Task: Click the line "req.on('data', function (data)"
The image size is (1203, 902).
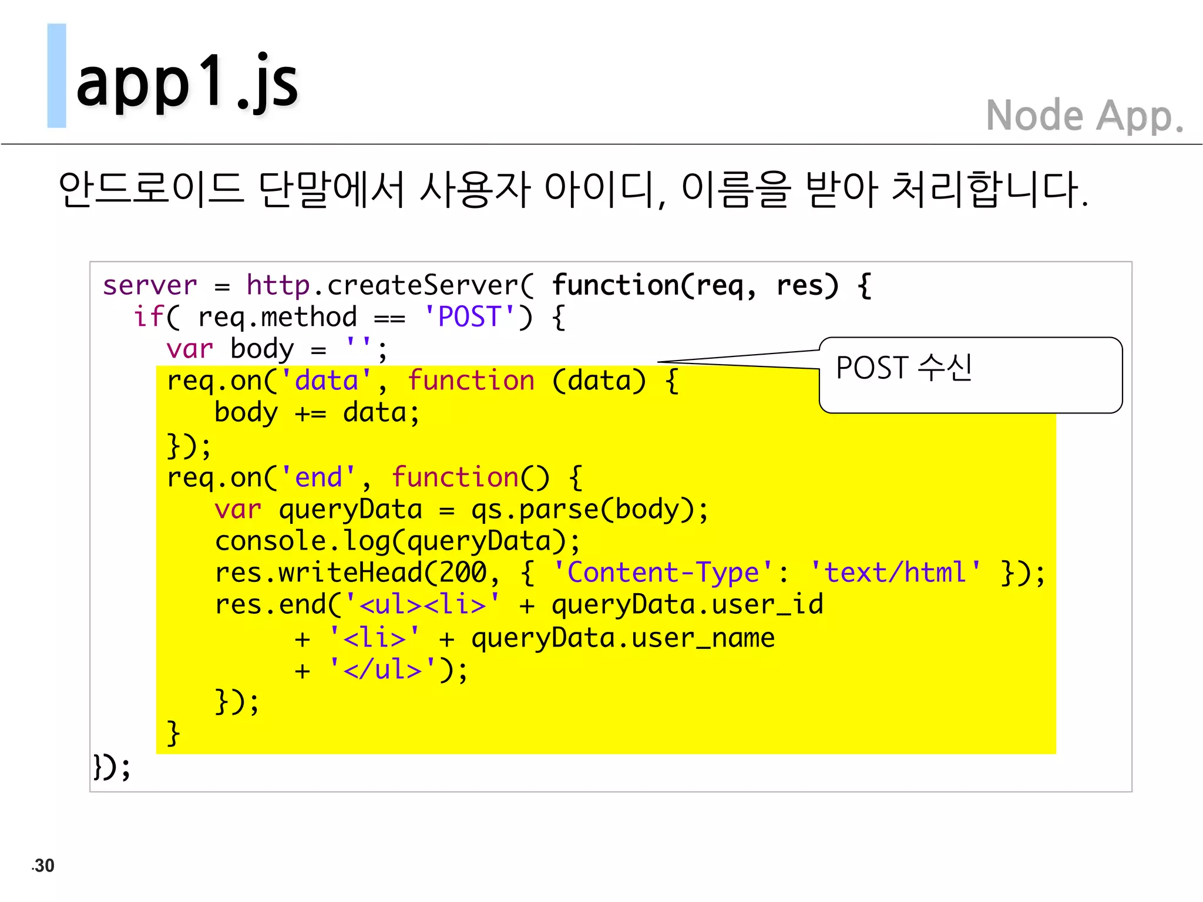Action: [x=423, y=381]
